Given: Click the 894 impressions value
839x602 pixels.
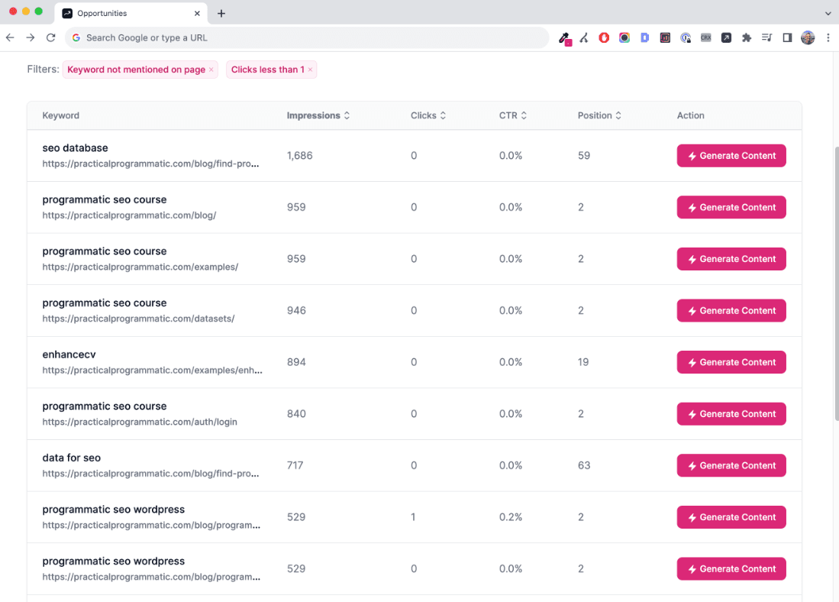Looking at the screenshot, I should pos(296,362).
